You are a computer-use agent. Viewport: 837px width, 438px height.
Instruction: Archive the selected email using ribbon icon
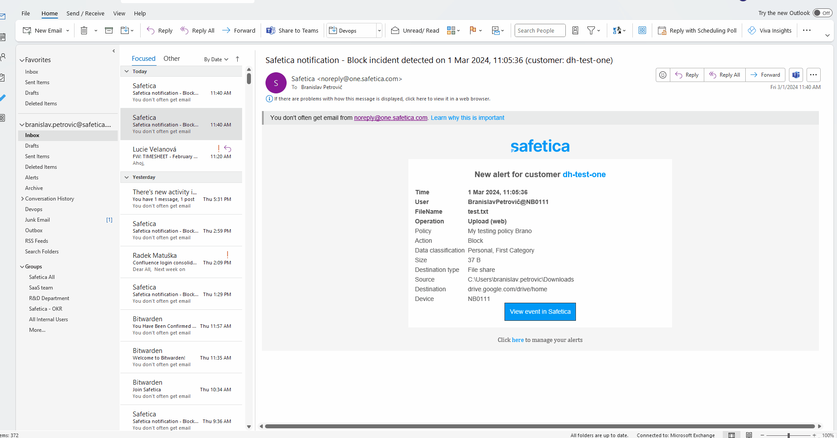point(109,30)
